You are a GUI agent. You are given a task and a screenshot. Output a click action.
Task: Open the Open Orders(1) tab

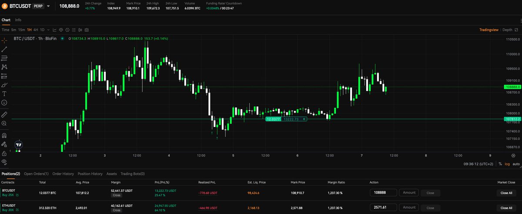coord(36,174)
